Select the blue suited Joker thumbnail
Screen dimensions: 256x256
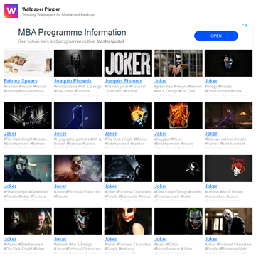[x=78, y=116]
